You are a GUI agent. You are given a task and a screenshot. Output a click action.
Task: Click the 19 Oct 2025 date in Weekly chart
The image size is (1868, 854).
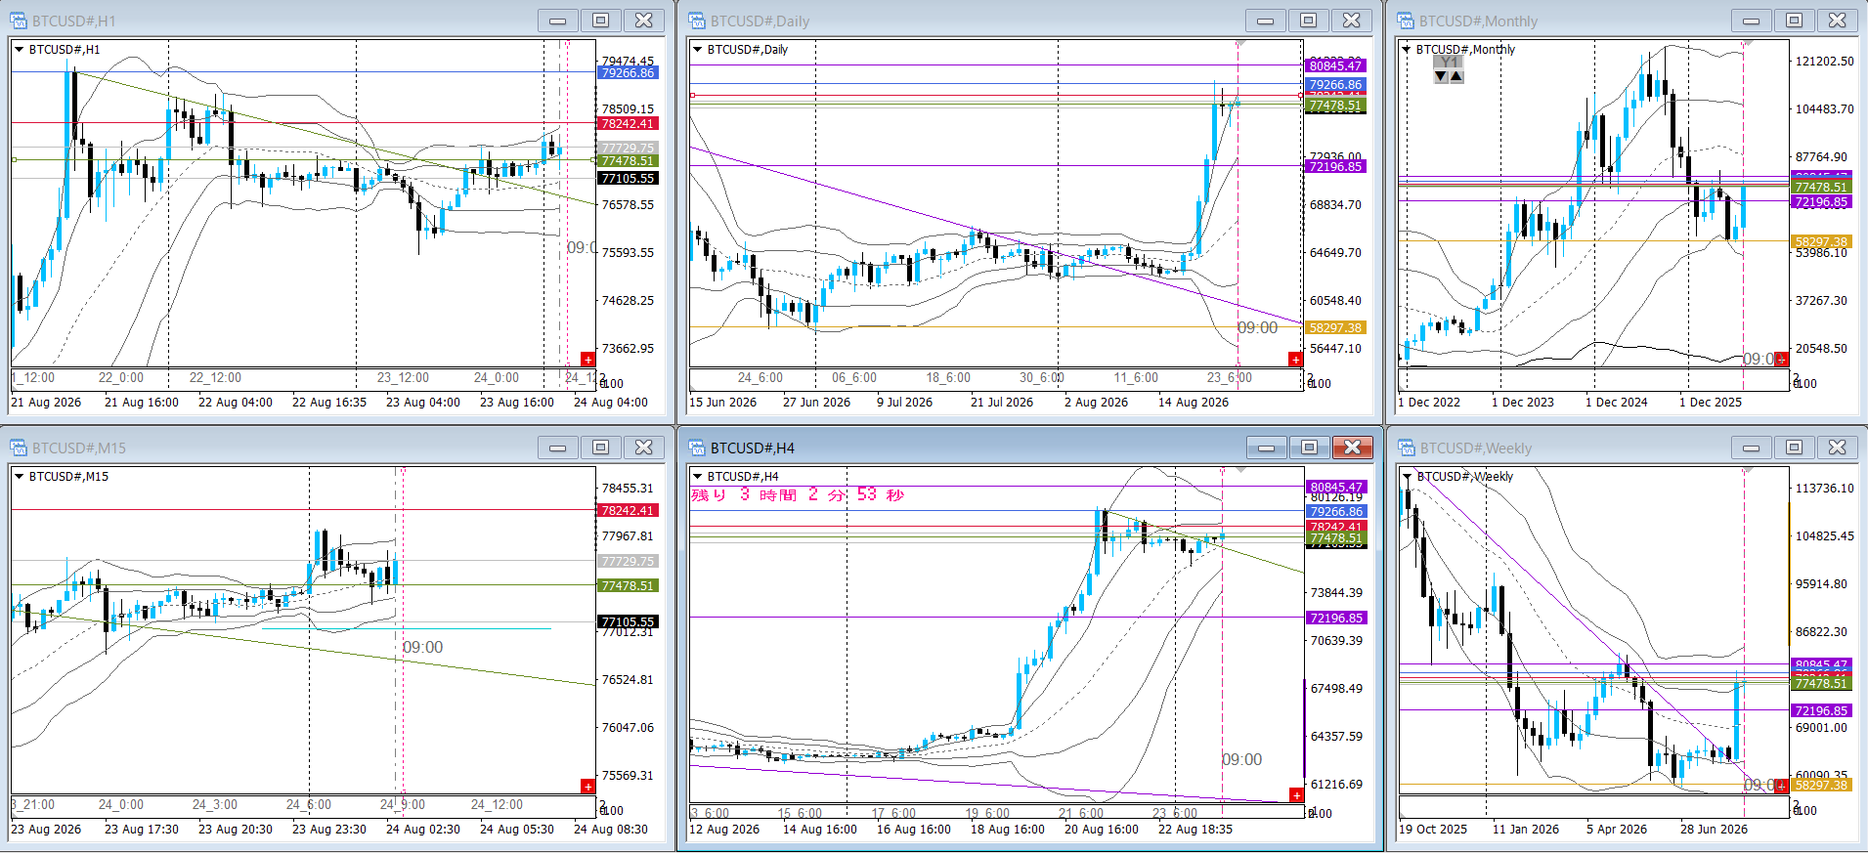click(1433, 830)
